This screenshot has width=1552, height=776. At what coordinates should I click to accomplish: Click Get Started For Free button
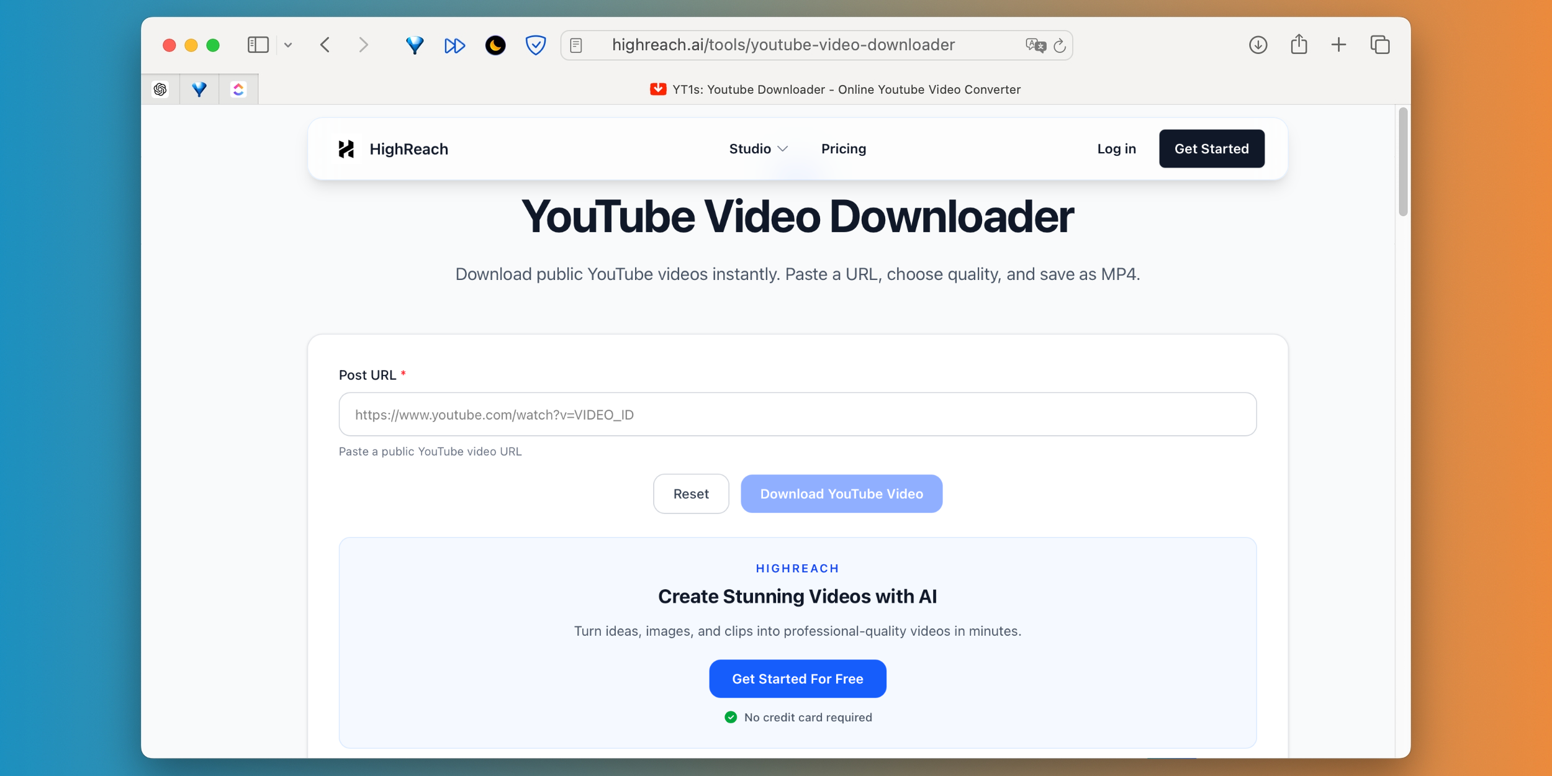[797, 679]
